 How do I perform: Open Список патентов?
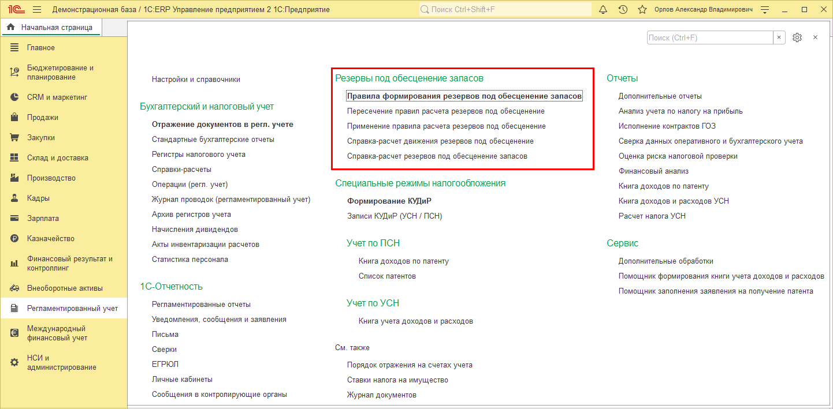(x=387, y=276)
